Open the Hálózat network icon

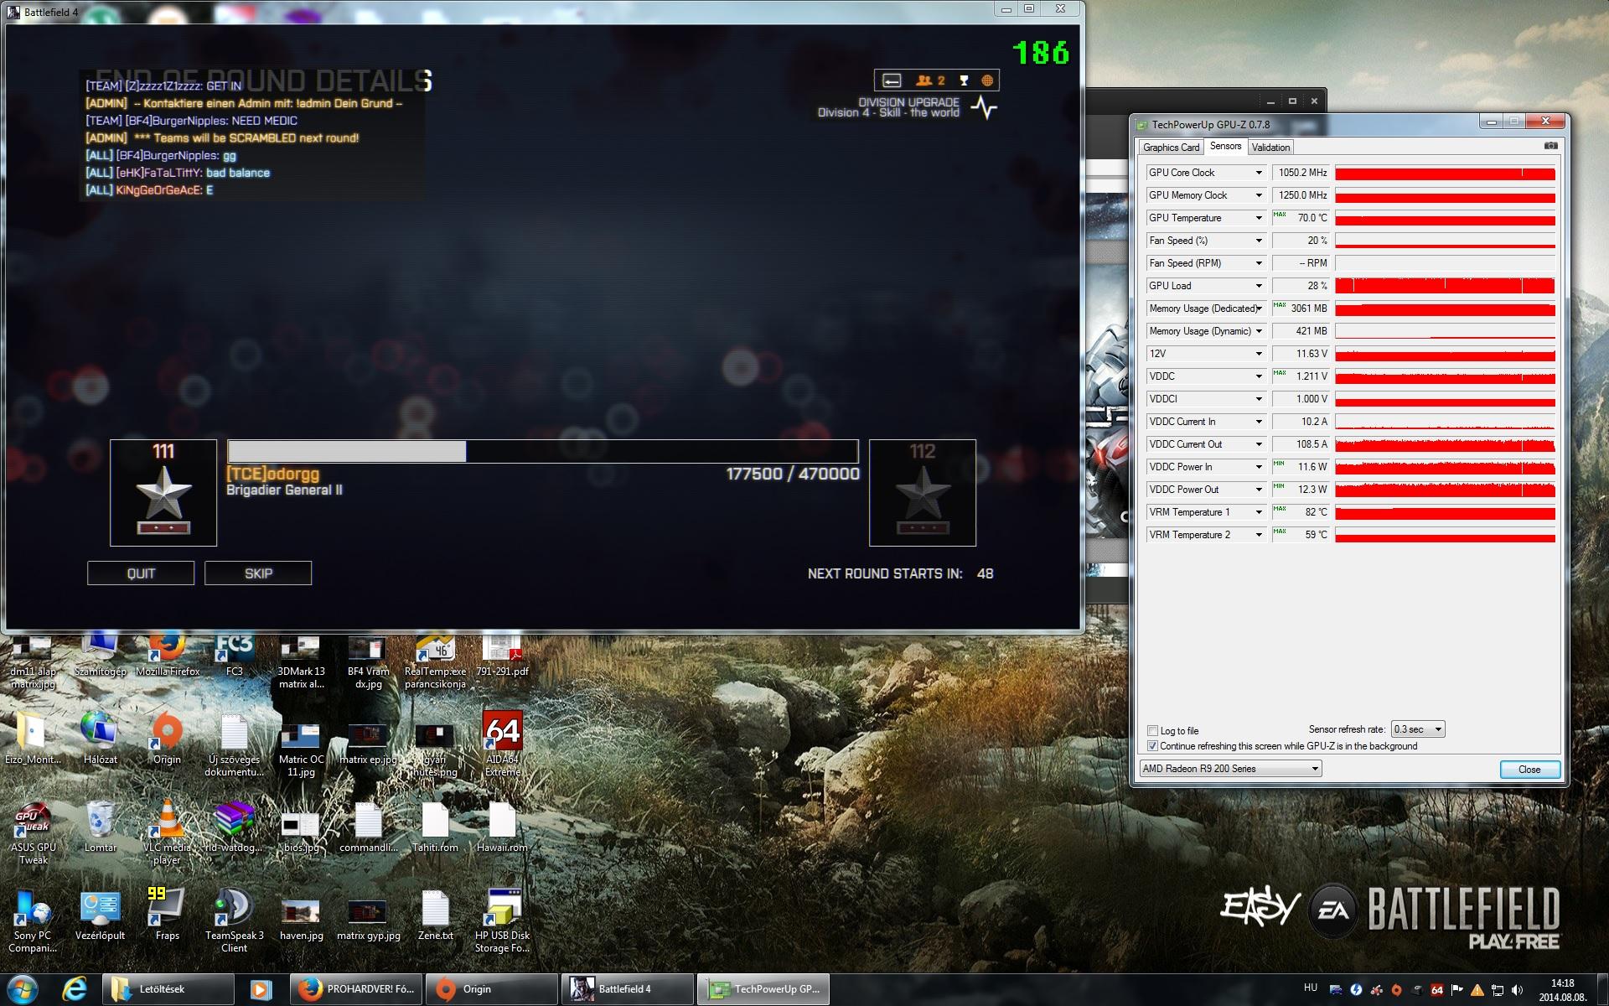100,739
